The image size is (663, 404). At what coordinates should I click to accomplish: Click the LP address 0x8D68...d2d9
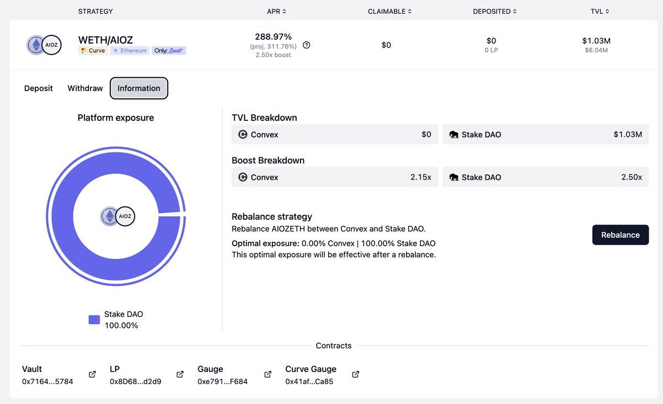coord(135,381)
